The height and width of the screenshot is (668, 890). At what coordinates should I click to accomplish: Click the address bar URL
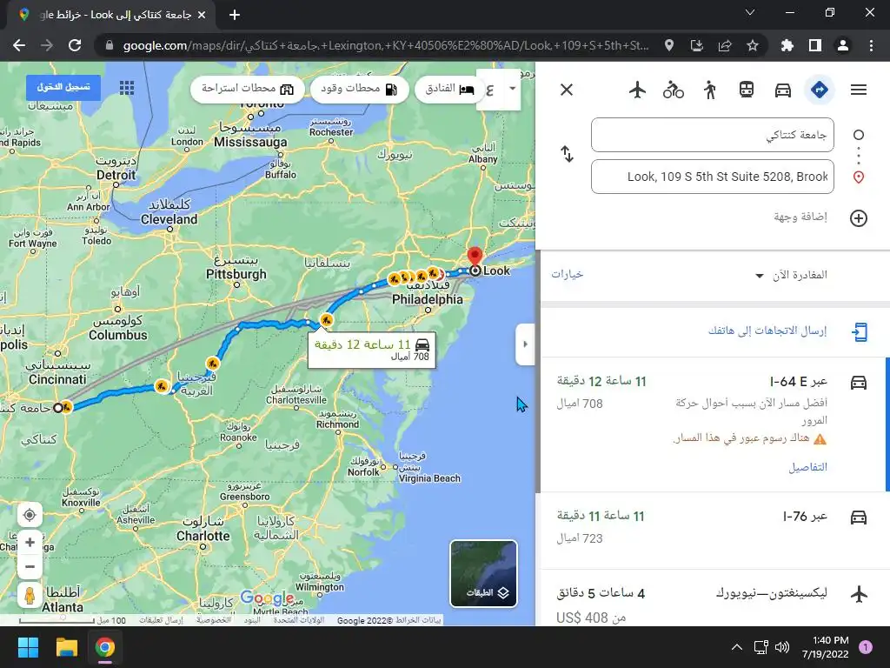point(386,45)
